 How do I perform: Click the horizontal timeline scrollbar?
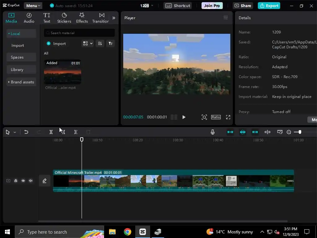click(x=163, y=221)
